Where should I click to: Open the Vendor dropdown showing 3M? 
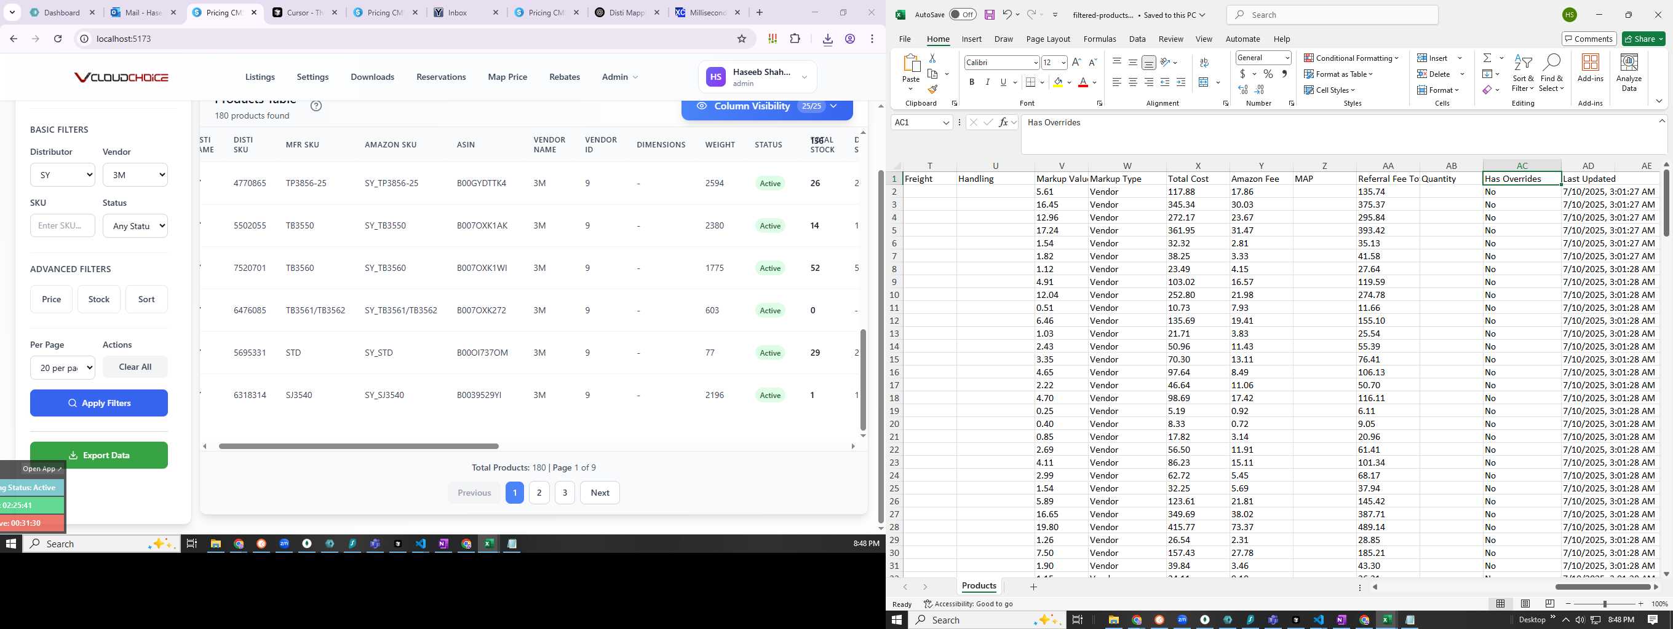135,174
